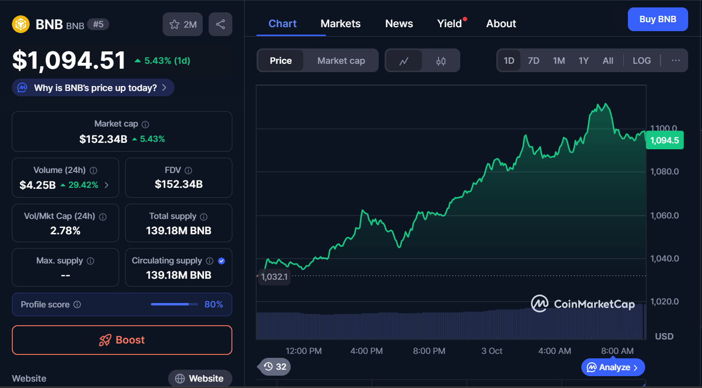
Task: Click the Buy BNB button
Action: point(658,20)
